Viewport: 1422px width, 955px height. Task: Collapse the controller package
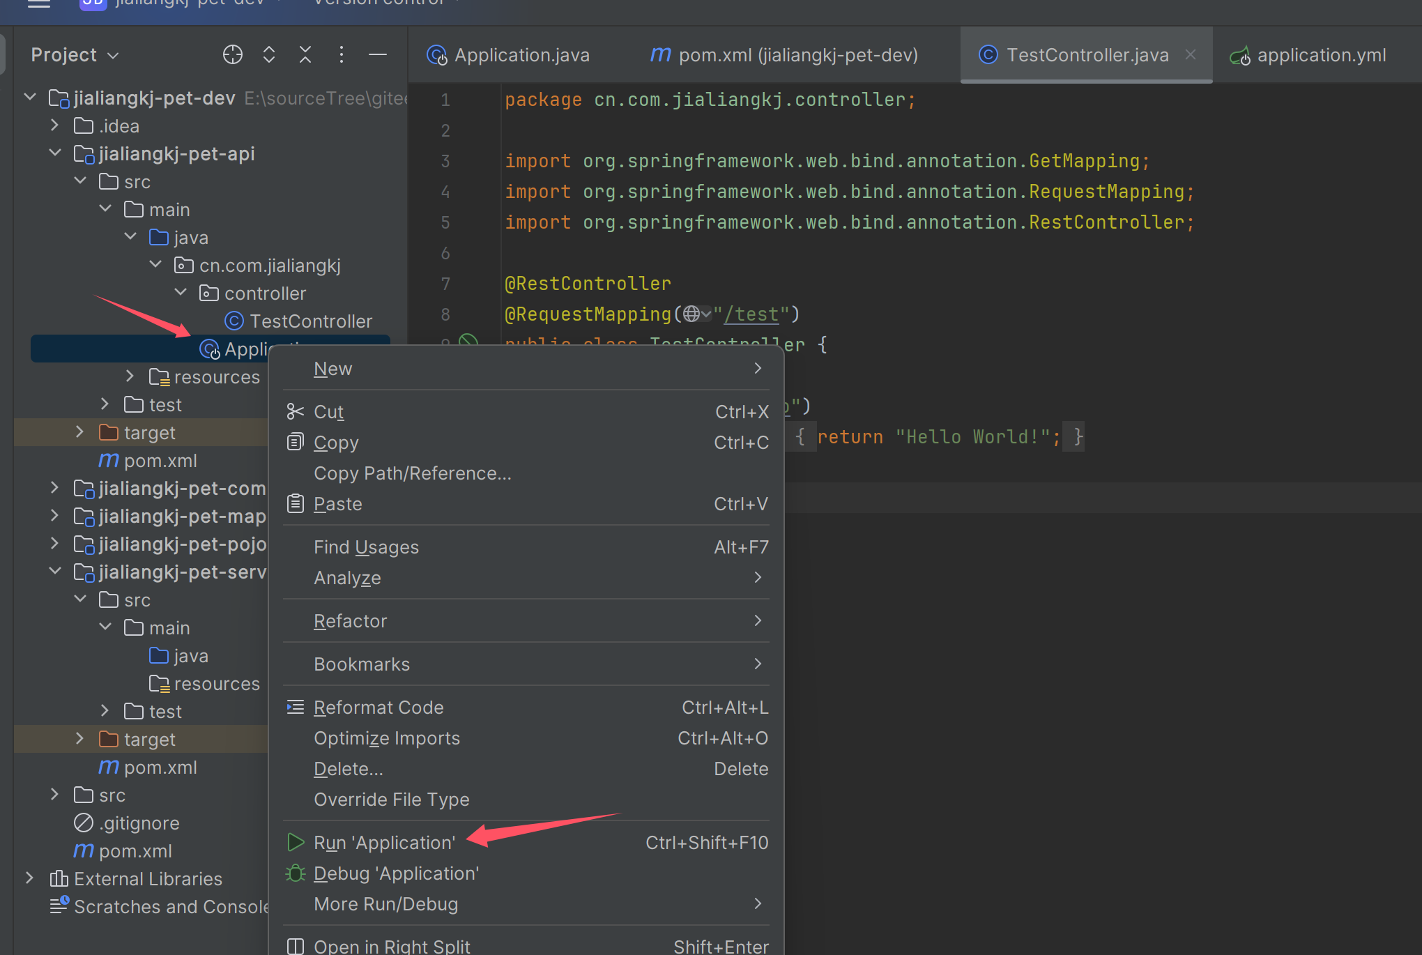click(x=181, y=292)
